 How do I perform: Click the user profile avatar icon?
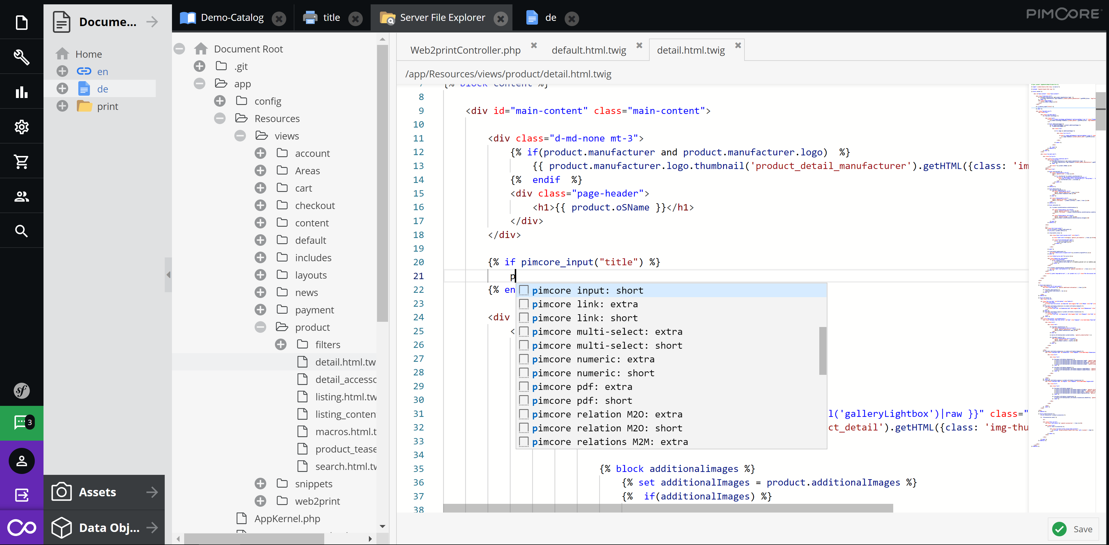[x=21, y=461]
